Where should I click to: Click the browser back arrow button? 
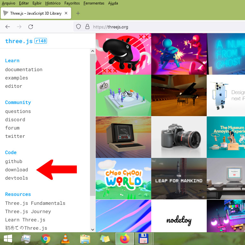point(8,27)
